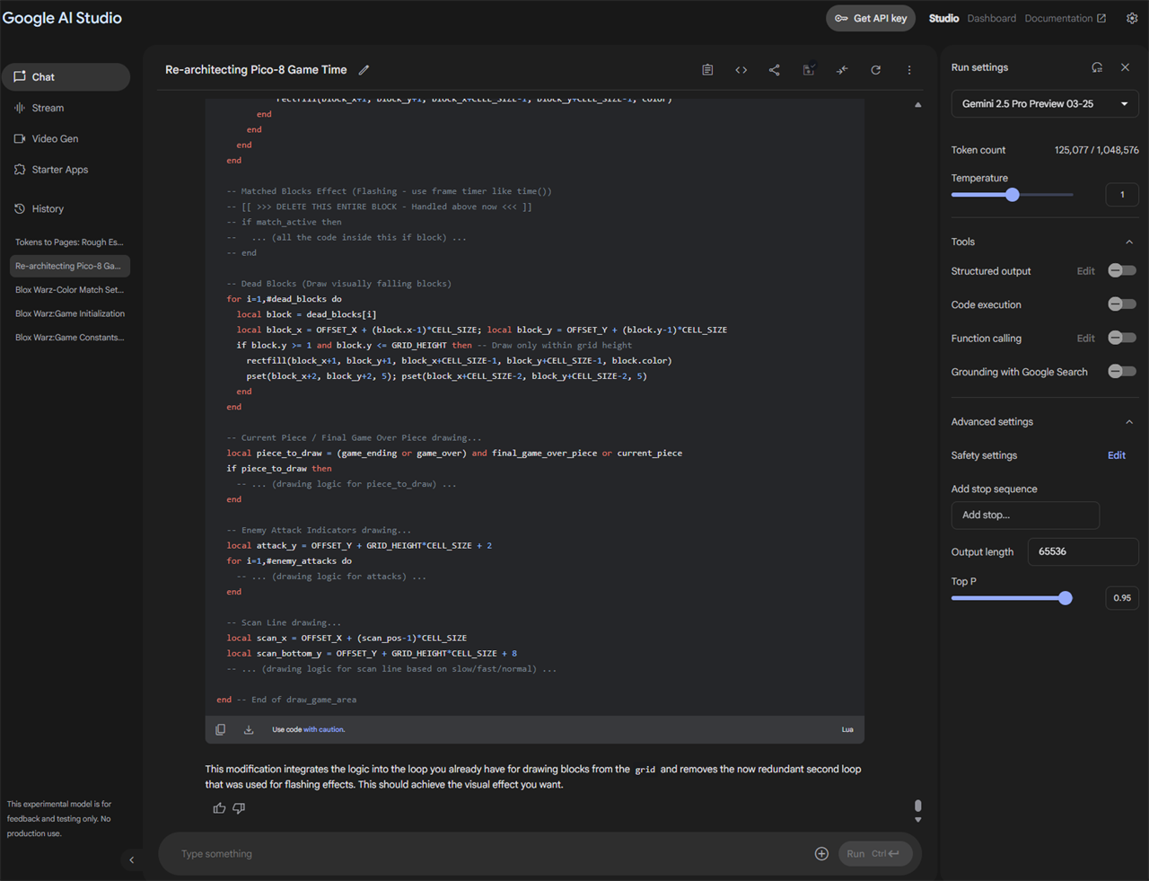
Task: Click scroll down arrow in chat
Action: 917,820
